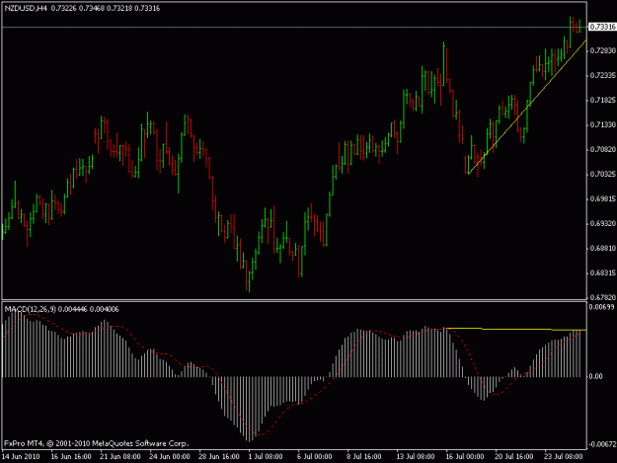Click the 0.69815 price axis label

click(602, 199)
